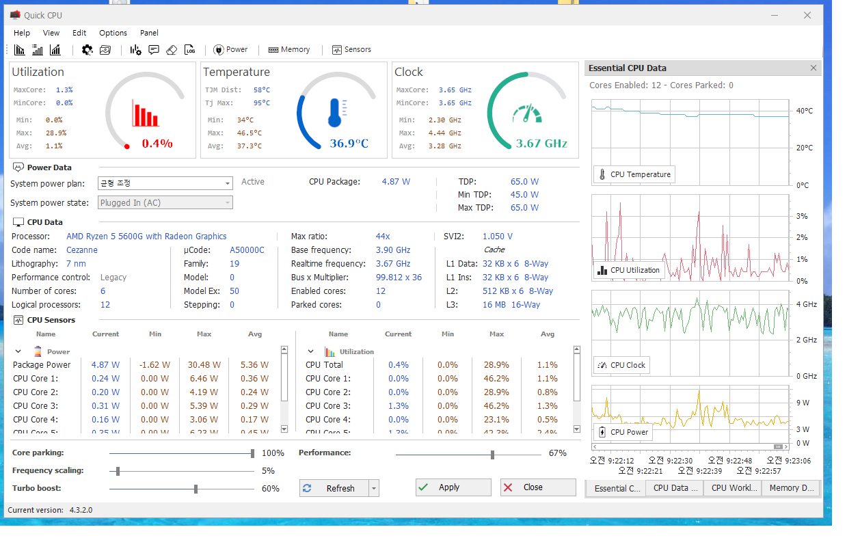Click the Current version 4.3.2.0 status text
The width and height of the screenshot is (847, 538).
point(50,510)
